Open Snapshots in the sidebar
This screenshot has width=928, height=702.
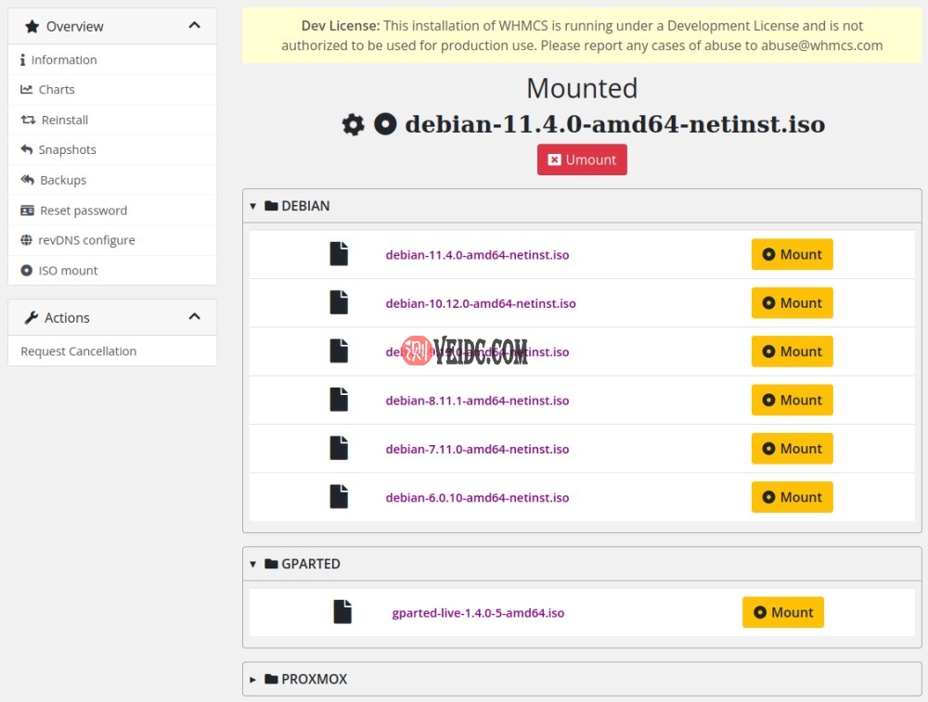112,150
